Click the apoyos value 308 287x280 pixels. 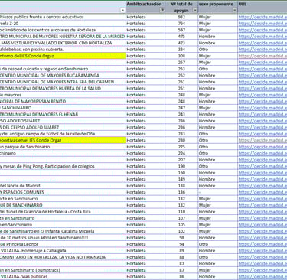181,56
